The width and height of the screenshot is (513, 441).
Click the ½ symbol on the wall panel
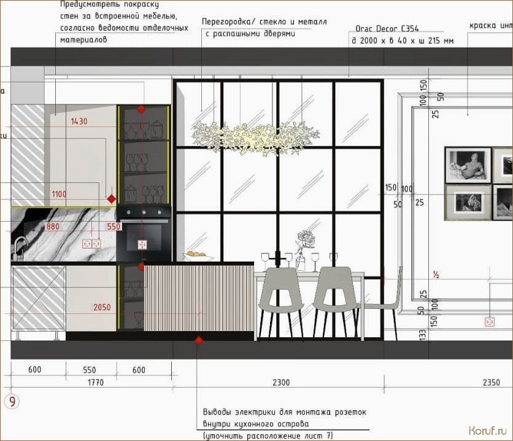tap(436, 275)
